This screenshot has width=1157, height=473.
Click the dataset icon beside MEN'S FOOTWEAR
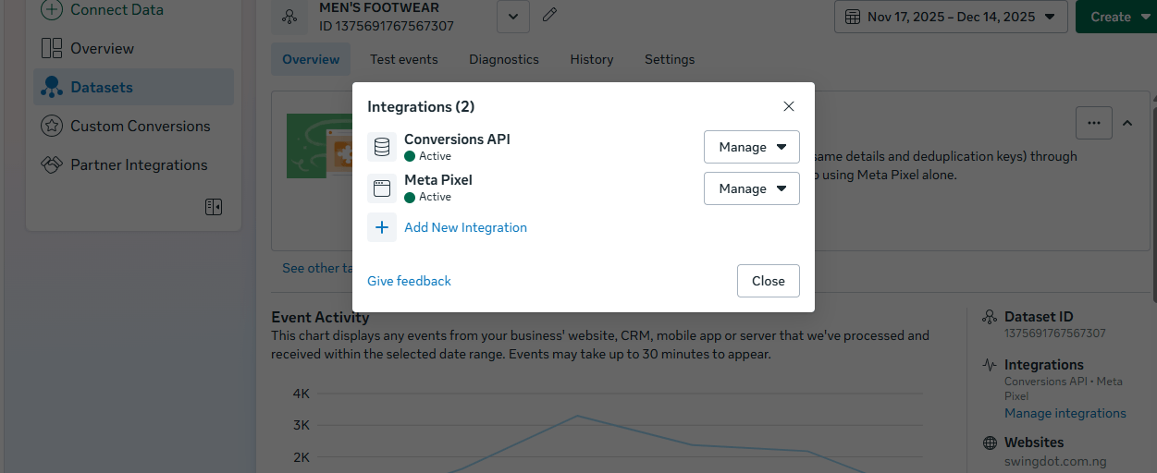point(289,17)
